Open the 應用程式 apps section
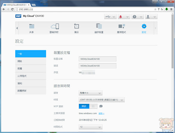This screenshot has width=175, height=133. pos(121,28)
